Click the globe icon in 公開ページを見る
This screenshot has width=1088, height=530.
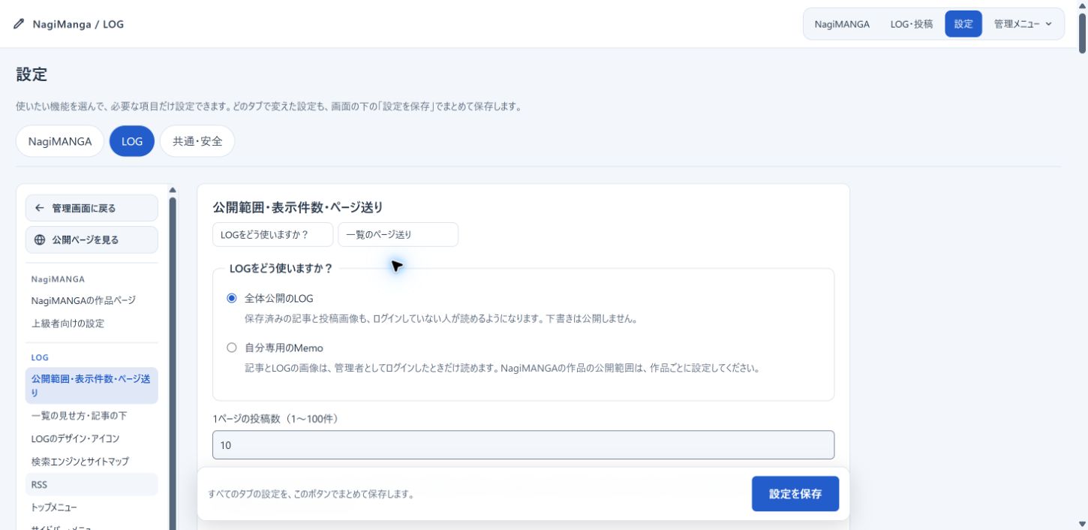point(40,240)
